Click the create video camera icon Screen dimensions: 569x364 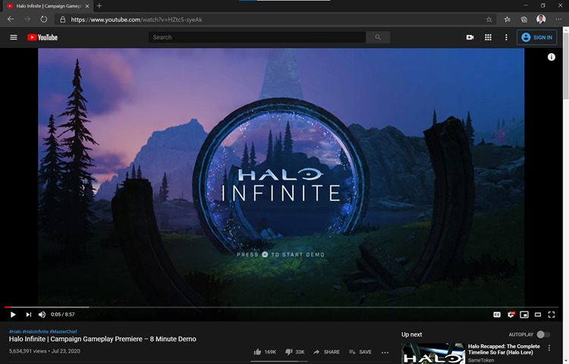(x=470, y=37)
